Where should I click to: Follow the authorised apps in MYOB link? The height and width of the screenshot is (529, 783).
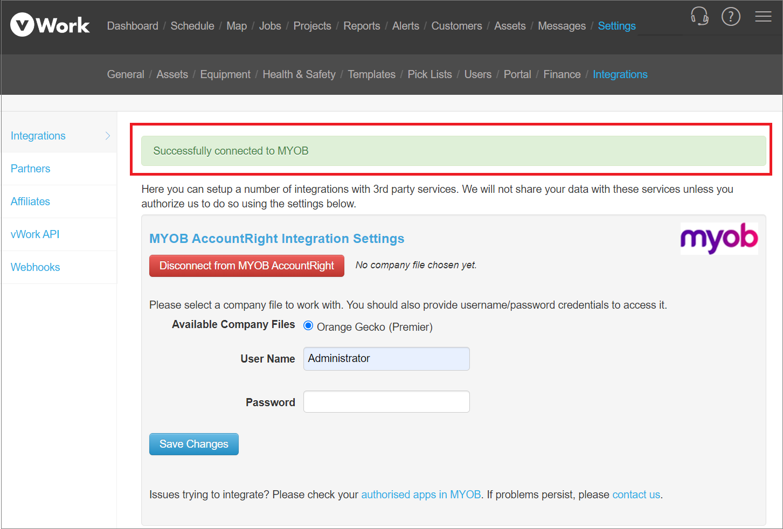pos(421,495)
